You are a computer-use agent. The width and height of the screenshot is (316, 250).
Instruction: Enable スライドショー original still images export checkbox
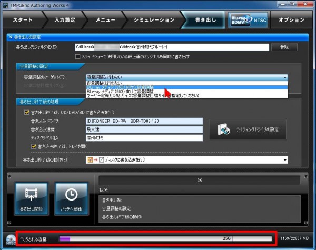[x=77, y=57]
